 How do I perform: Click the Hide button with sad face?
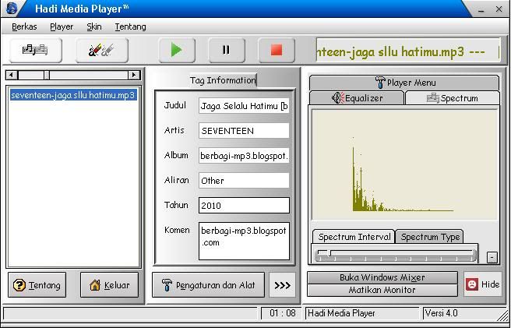[483, 284]
